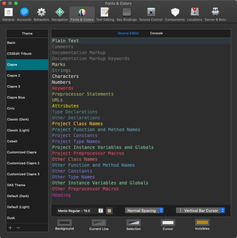Open Navigation preferences pane
The width and height of the screenshot is (237, 238).
pyautogui.click(x=60, y=15)
